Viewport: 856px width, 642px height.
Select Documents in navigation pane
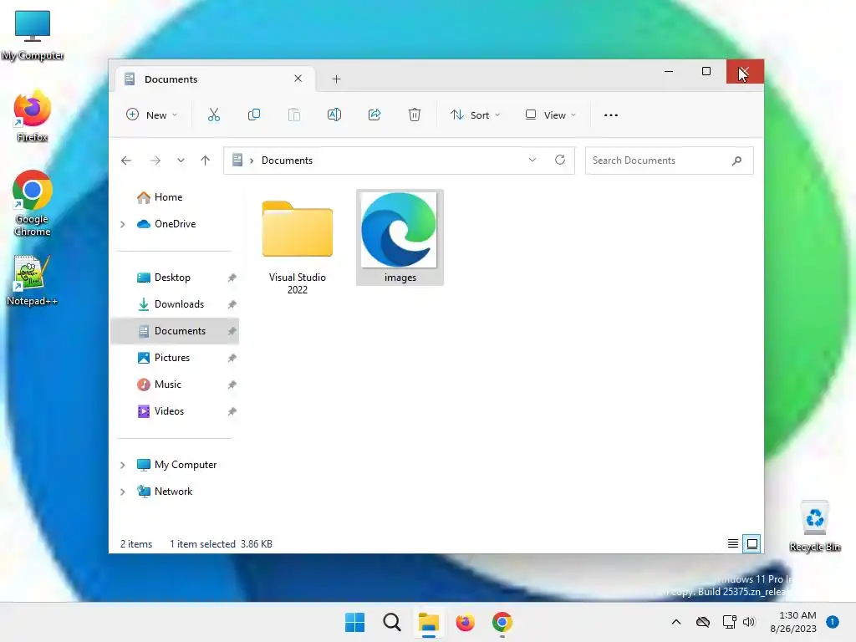tap(175, 331)
